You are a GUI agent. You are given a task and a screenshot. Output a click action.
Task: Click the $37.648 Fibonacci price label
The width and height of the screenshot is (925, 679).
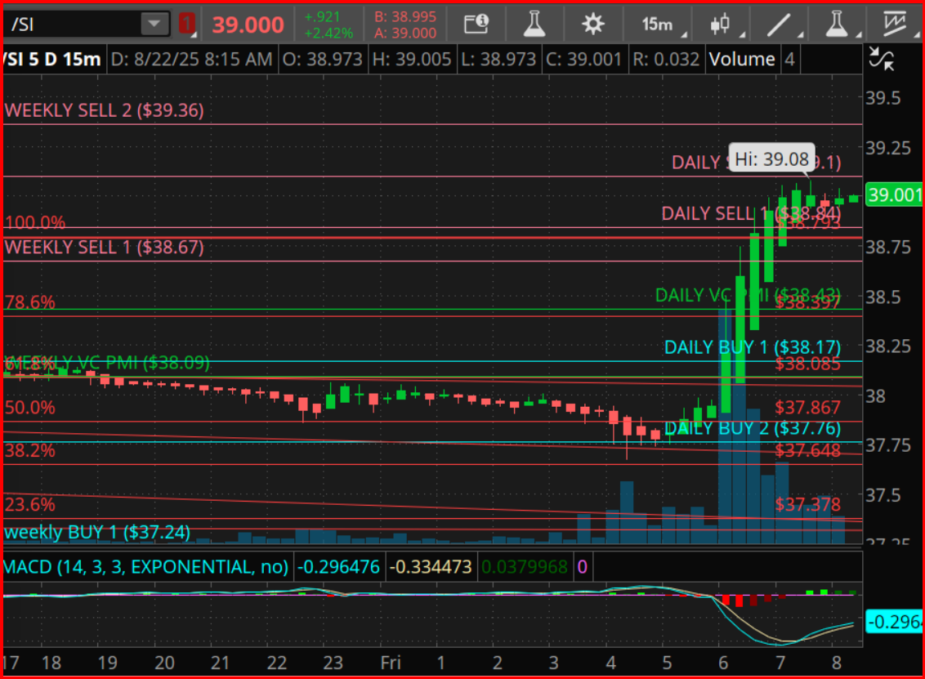[x=807, y=450]
